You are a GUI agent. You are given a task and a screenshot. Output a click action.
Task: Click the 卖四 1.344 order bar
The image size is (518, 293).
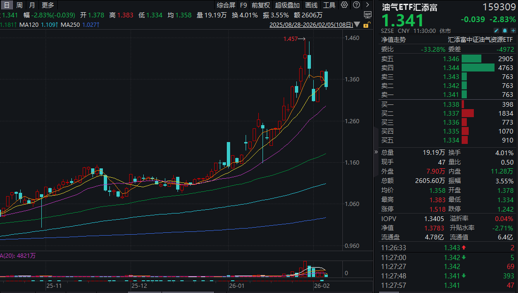pos(478,68)
